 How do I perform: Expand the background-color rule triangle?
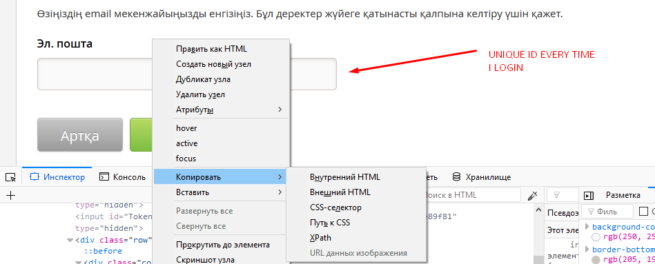(587, 227)
